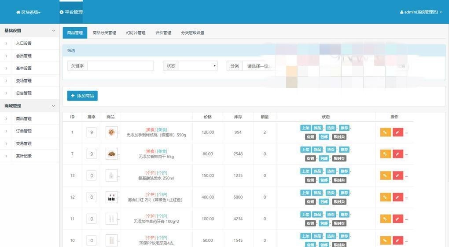Image resolution: width=449 pixels, height=247 pixels.
Task: Click the 库存 column header
Action: tap(238, 117)
